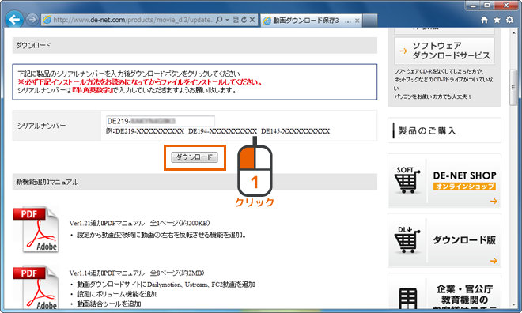Image resolution: width=522 pixels, height=313 pixels.
Task: Go back with the browser back arrow
Action: tap(14, 20)
